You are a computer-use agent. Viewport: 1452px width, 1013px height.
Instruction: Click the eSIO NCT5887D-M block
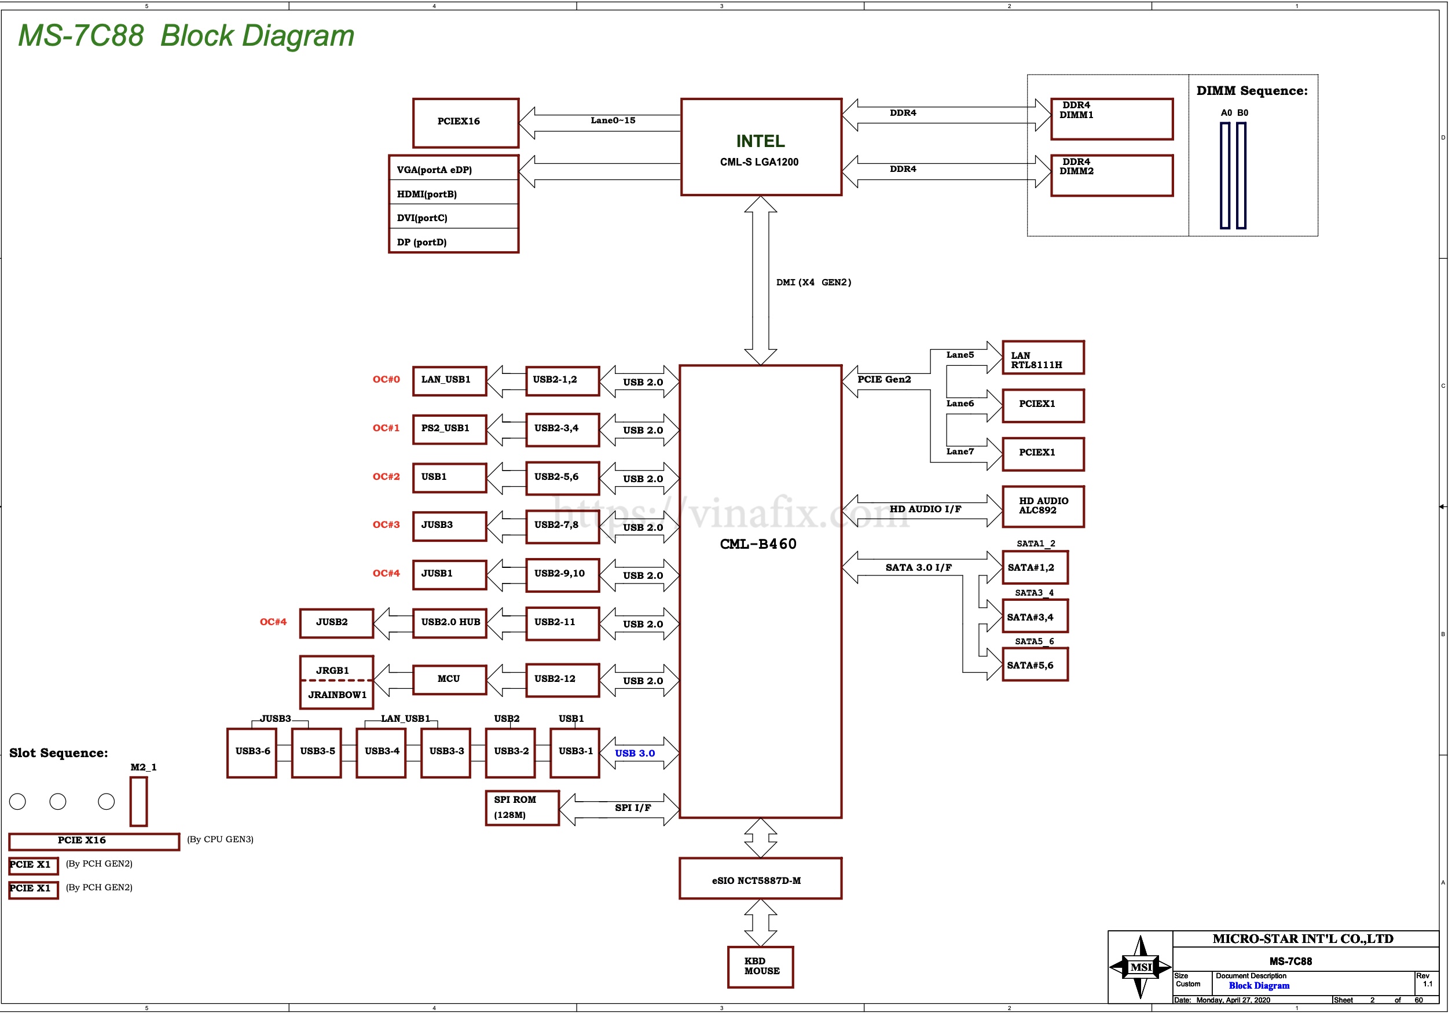tap(760, 879)
